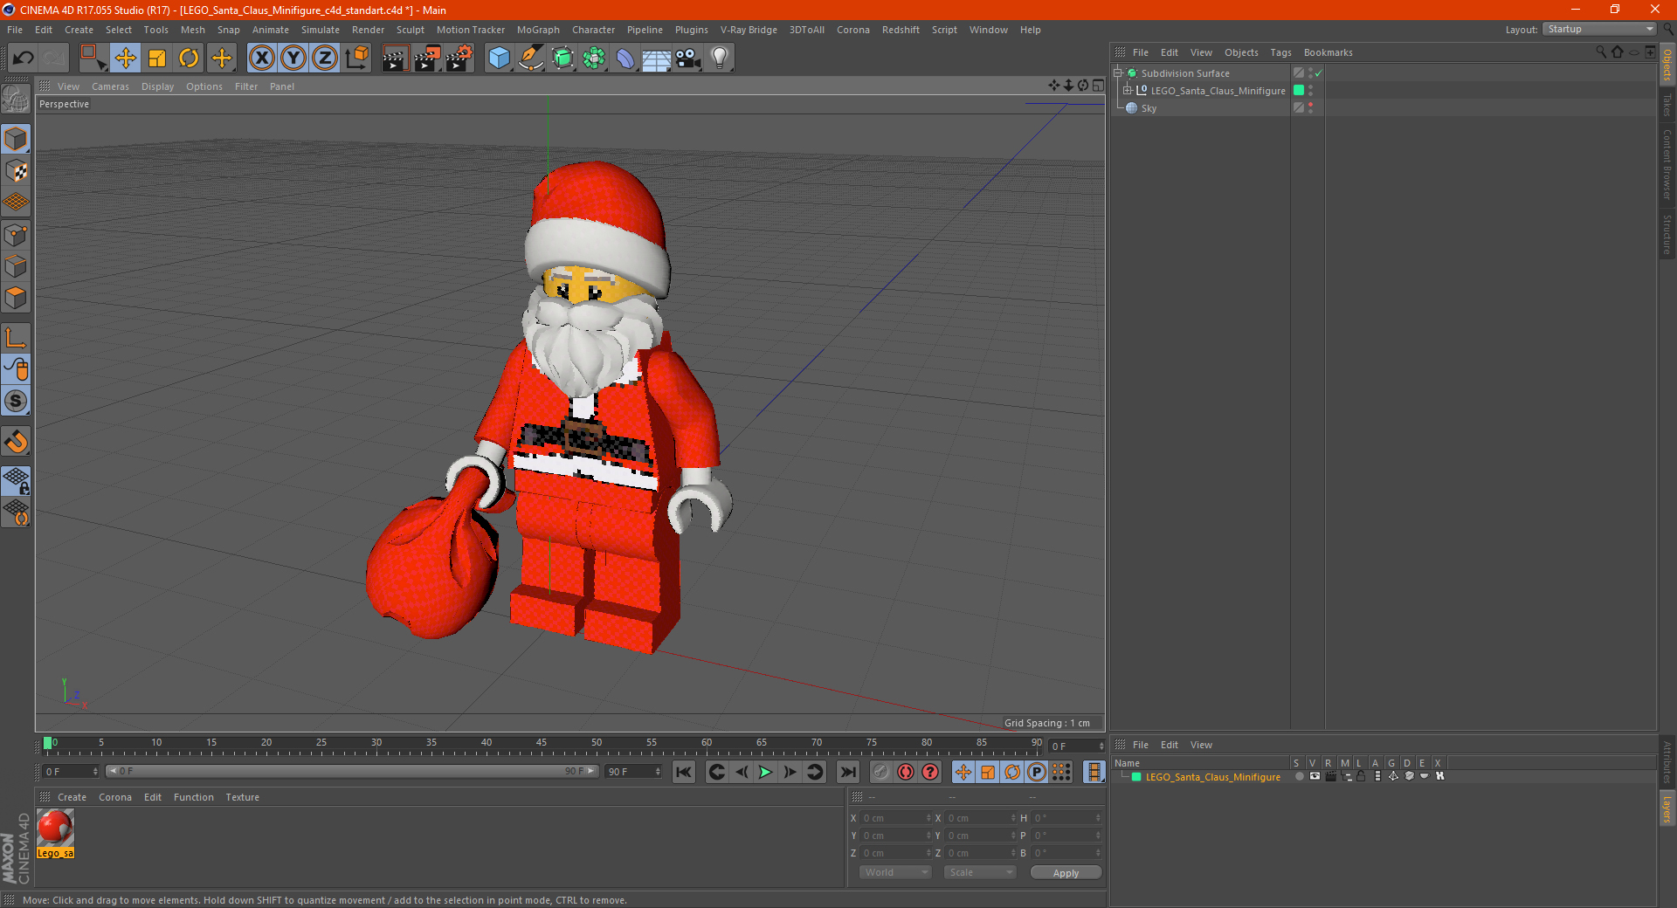Open the Material Manager Function menu
Image resolution: width=1677 pixels, height=908 pixels.
193,797
